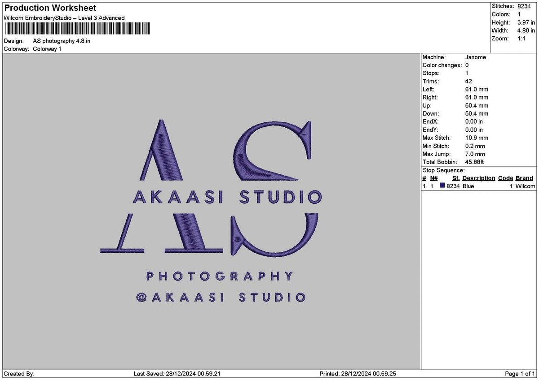Click the Production Worksheet title

pos(50,8)
